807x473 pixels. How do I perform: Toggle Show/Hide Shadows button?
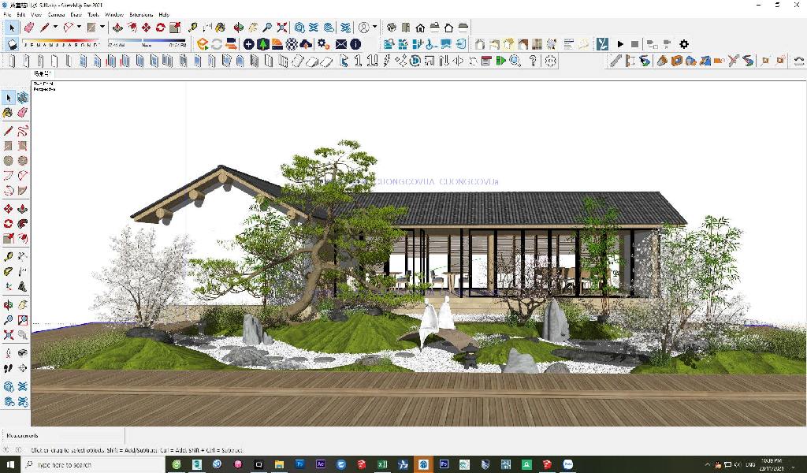click(x=13, y=44)
